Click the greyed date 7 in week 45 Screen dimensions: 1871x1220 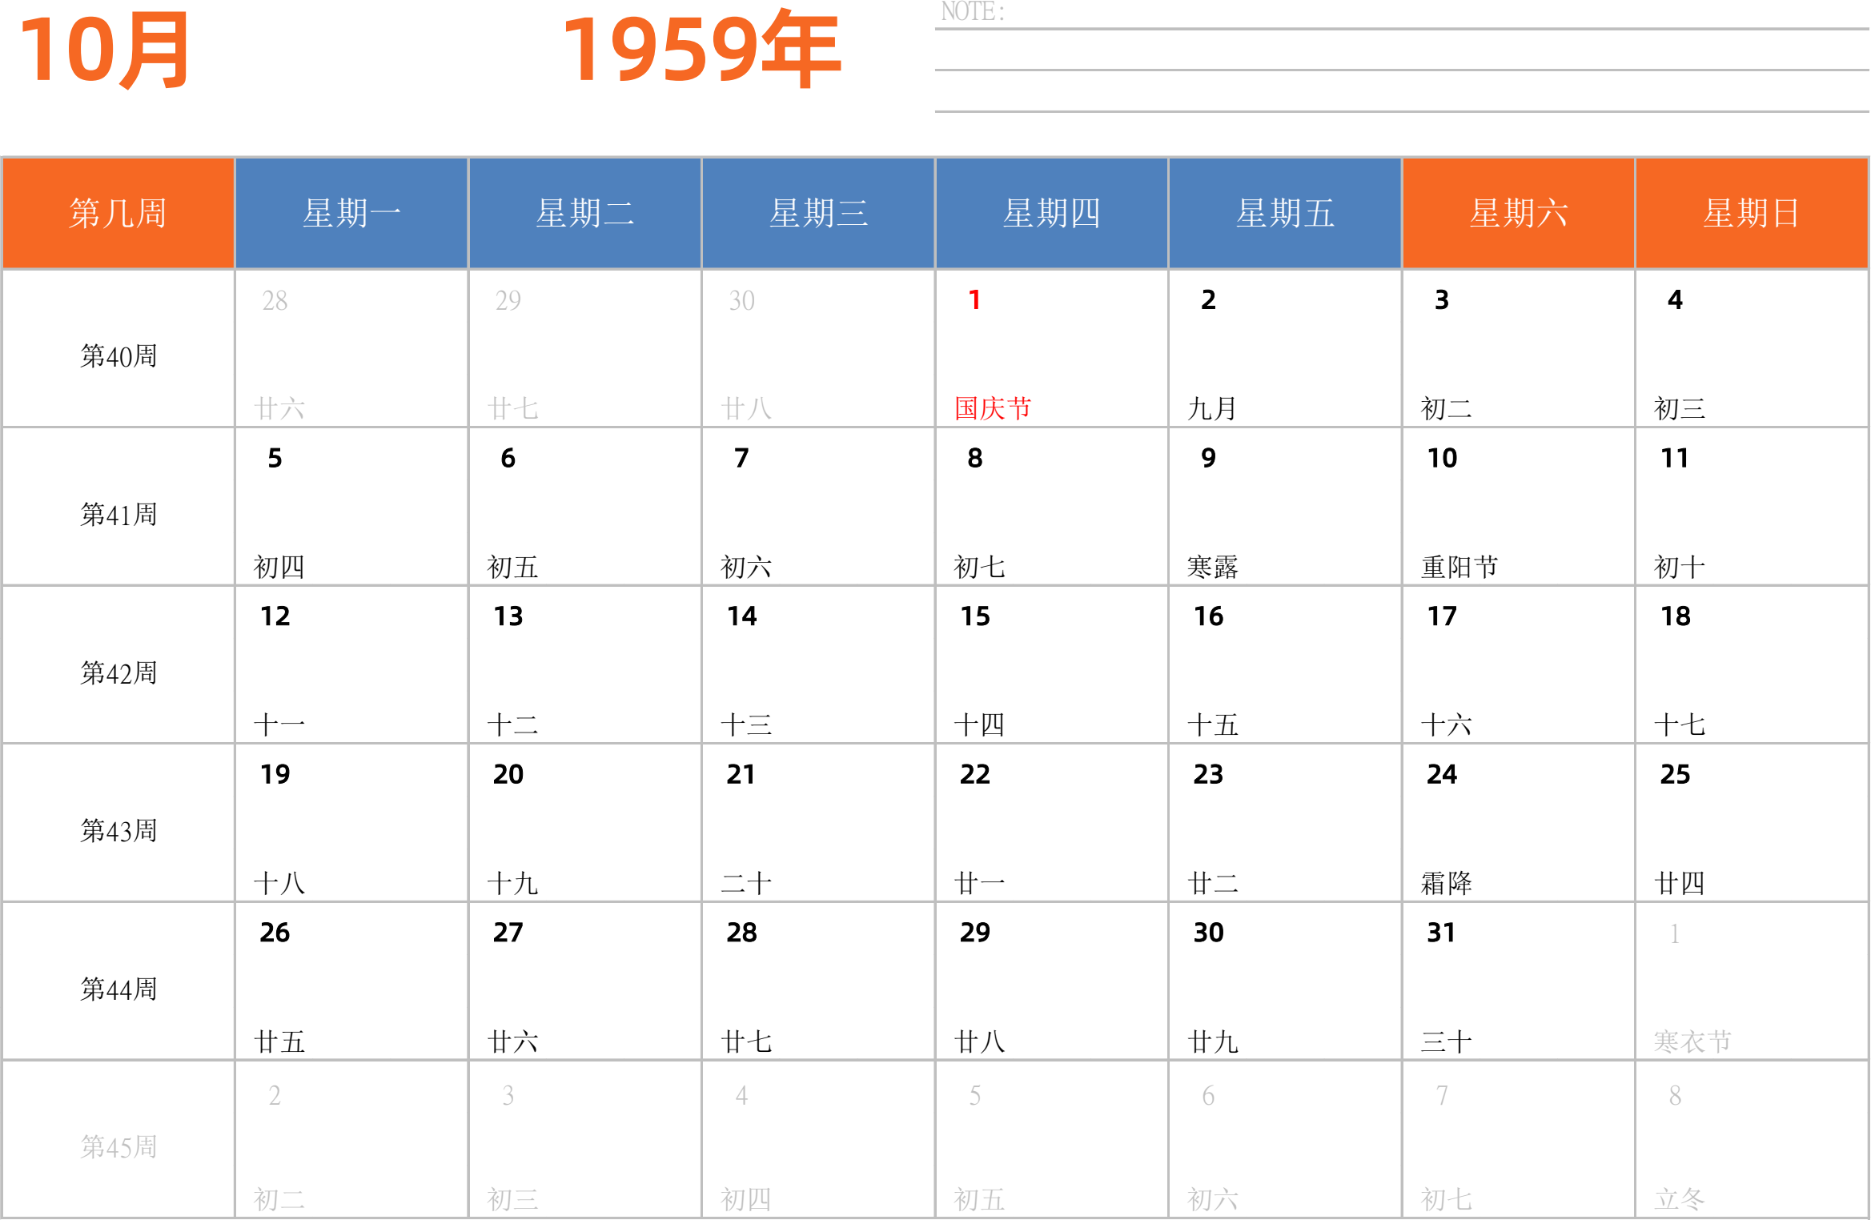pyautogui.click(x=1442, y=1095)
